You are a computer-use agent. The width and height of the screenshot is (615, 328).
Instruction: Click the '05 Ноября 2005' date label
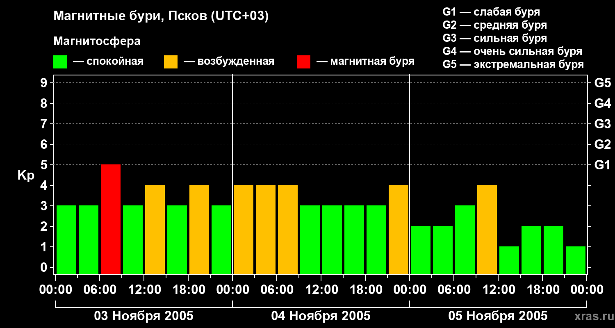point(498,316)
